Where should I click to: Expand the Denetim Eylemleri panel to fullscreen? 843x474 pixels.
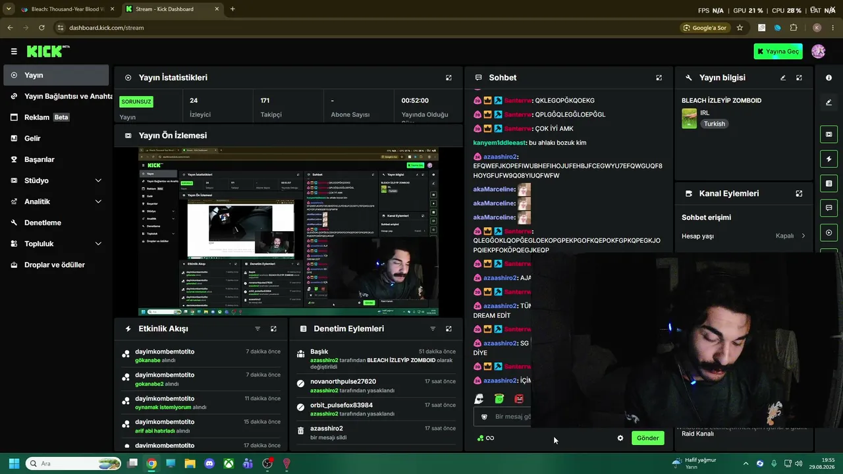449,329
